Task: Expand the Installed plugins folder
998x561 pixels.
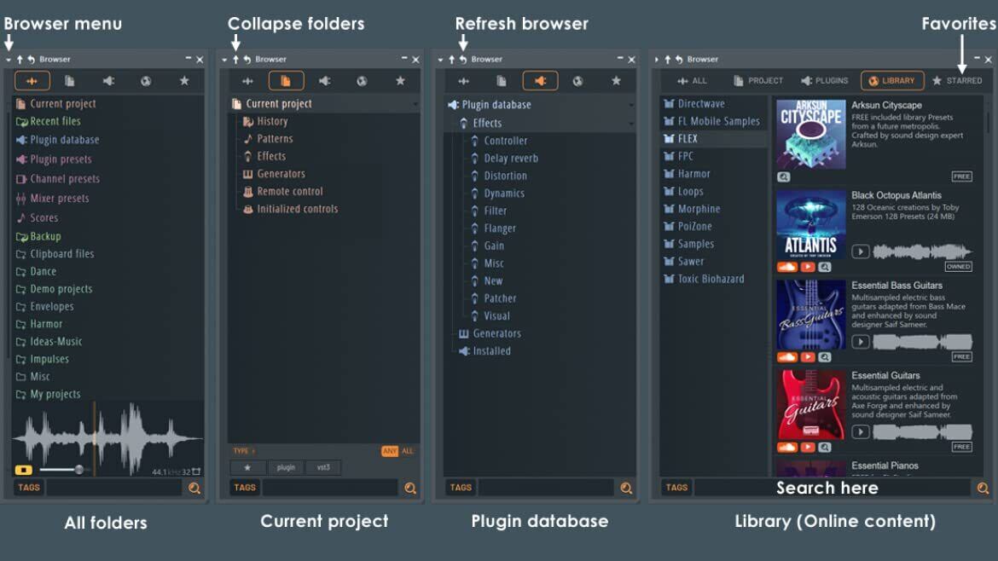Action: [491, 350]
